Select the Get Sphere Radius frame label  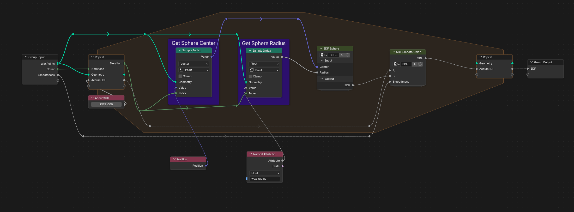click(264, 43)
